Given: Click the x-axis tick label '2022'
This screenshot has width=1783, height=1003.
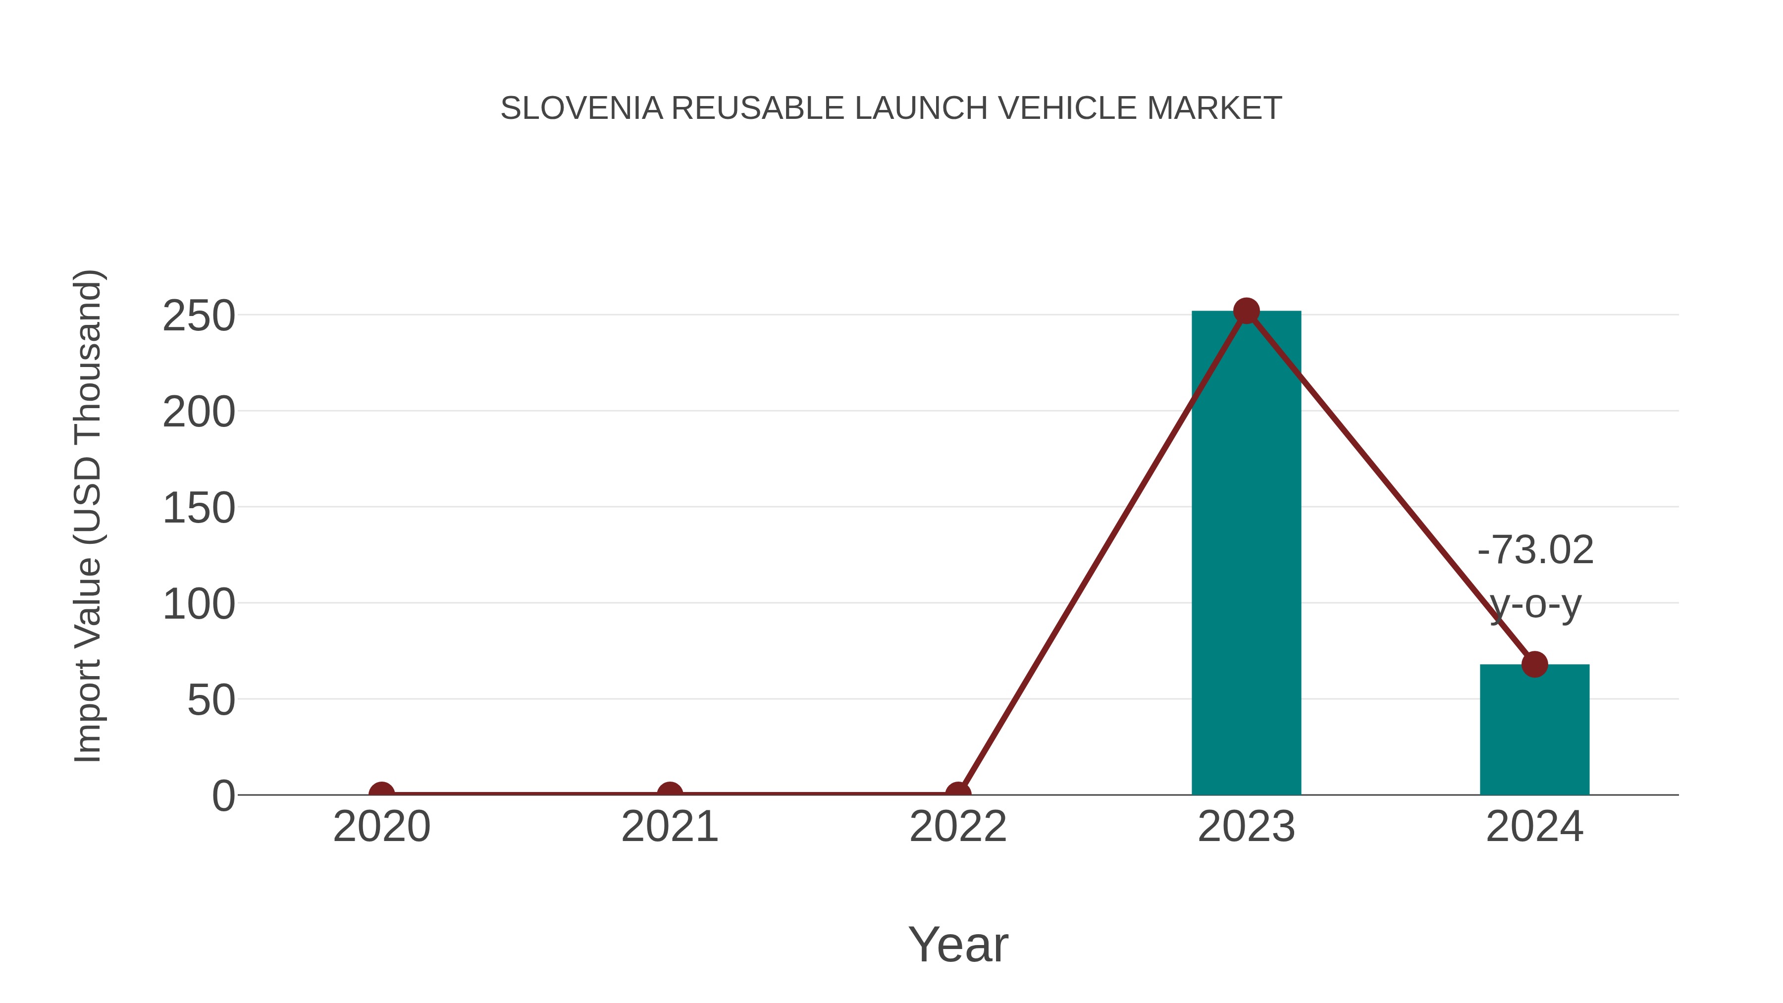Looking at the screenshot, I should 958,827.
